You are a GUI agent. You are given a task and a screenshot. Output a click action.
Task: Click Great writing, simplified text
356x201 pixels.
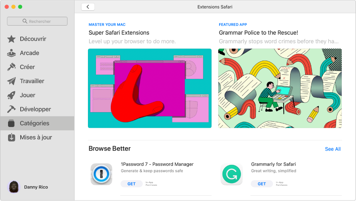[x=273, y=171]
